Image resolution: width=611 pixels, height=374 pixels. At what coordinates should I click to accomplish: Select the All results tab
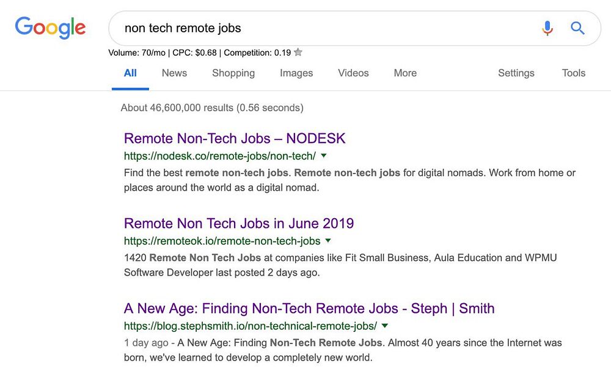[x=130, y=73]
